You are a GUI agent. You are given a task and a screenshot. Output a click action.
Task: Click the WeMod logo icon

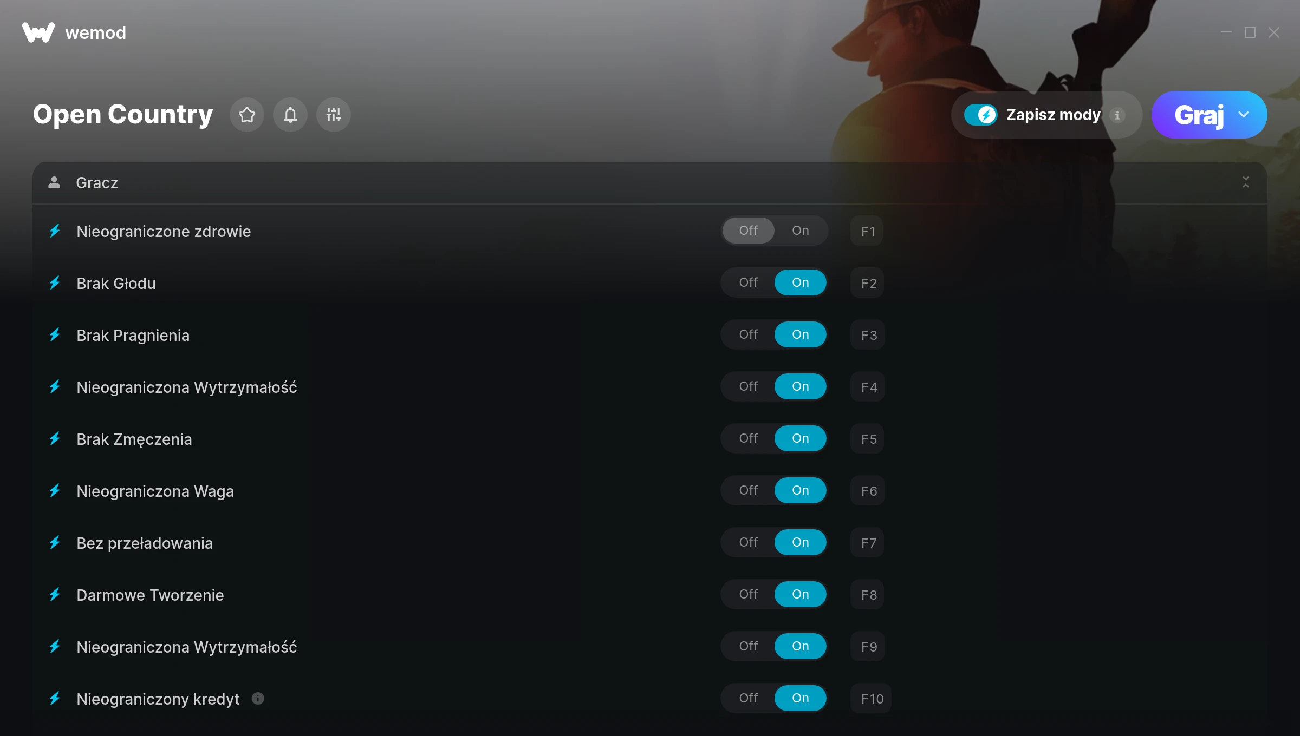(38, 32)
